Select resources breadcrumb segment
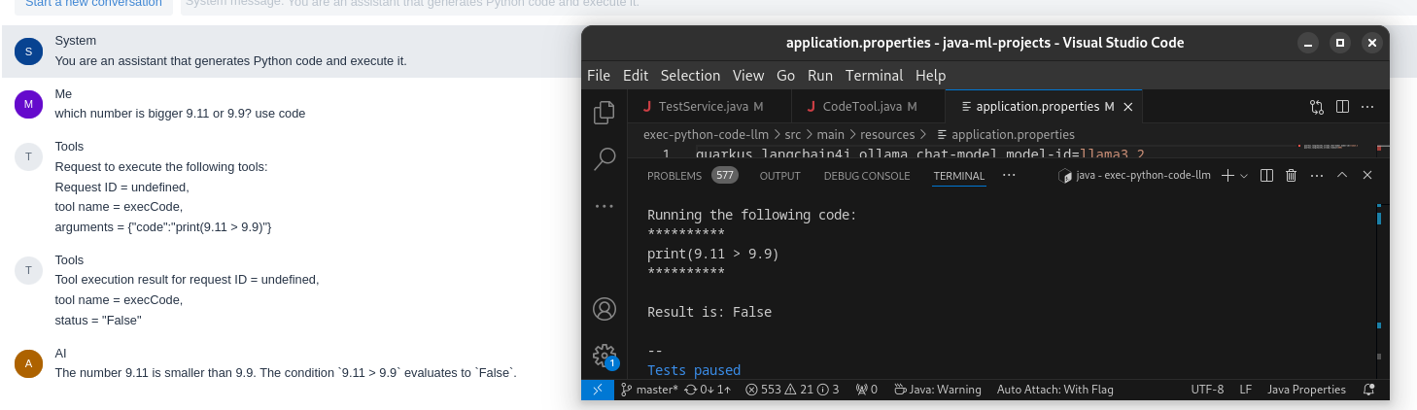This screenshot has width=1417, height=410. click(x=887, y=135)
